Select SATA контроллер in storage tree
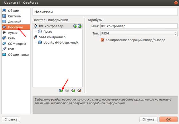The image size is (179, 124). (x=58, y=37)
